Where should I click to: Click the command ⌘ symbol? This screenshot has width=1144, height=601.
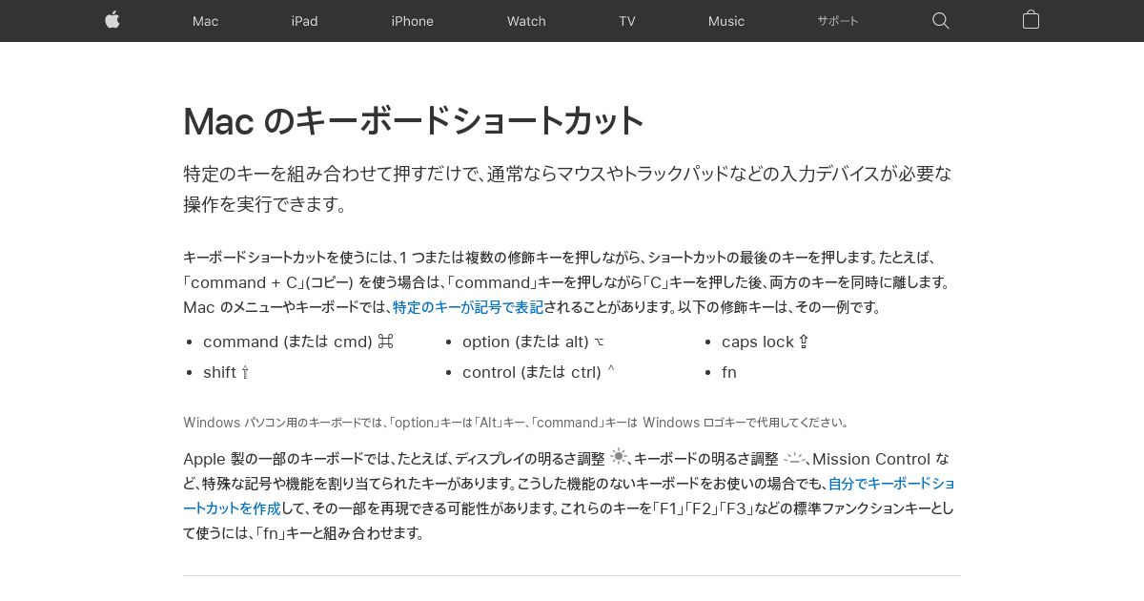385,342
